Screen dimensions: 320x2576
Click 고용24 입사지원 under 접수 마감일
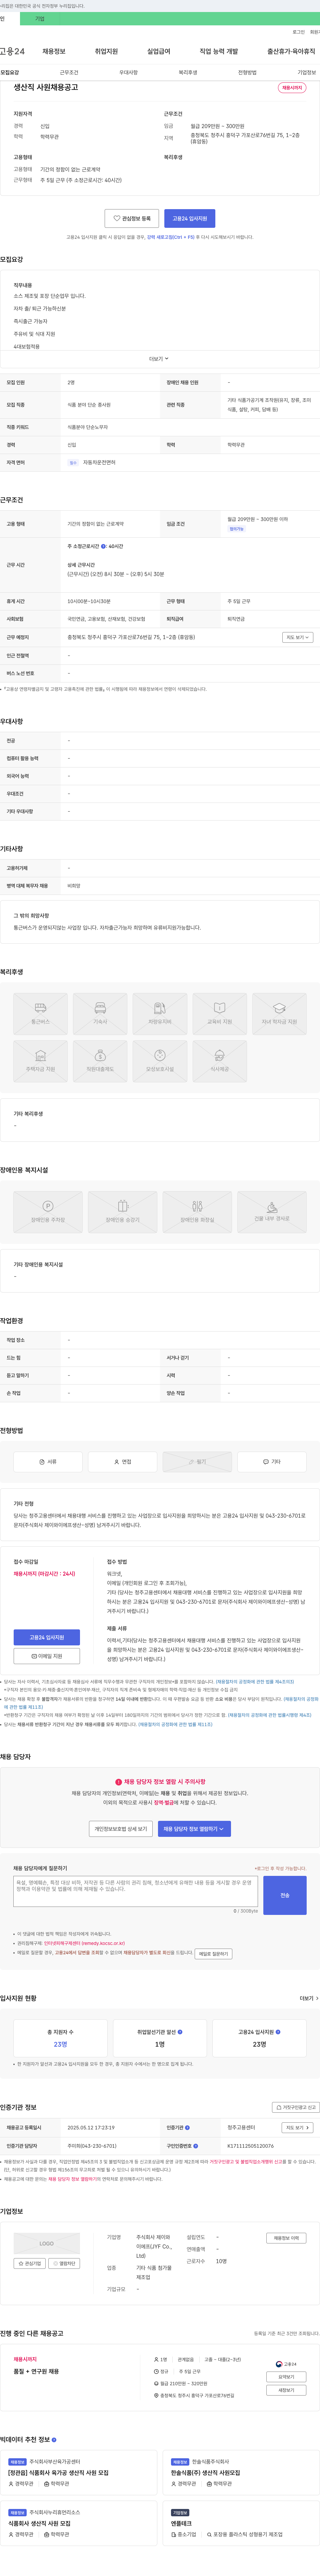point(47,1637)
